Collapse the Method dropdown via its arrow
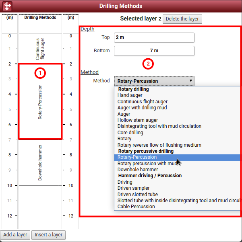This screenshot has height=242, width=242. click(190, 81)
